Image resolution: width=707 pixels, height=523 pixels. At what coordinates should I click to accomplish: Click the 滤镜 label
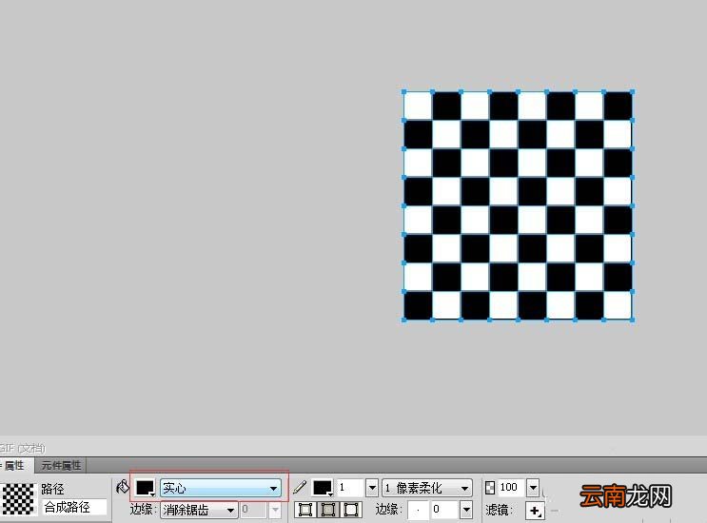[x=499, y=510]
